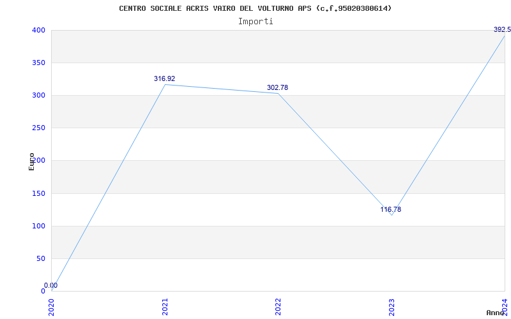Click the 150 y-axis tick label
Image resolution: width=511 pixels, height=319 pixels.
pos(38,194)
